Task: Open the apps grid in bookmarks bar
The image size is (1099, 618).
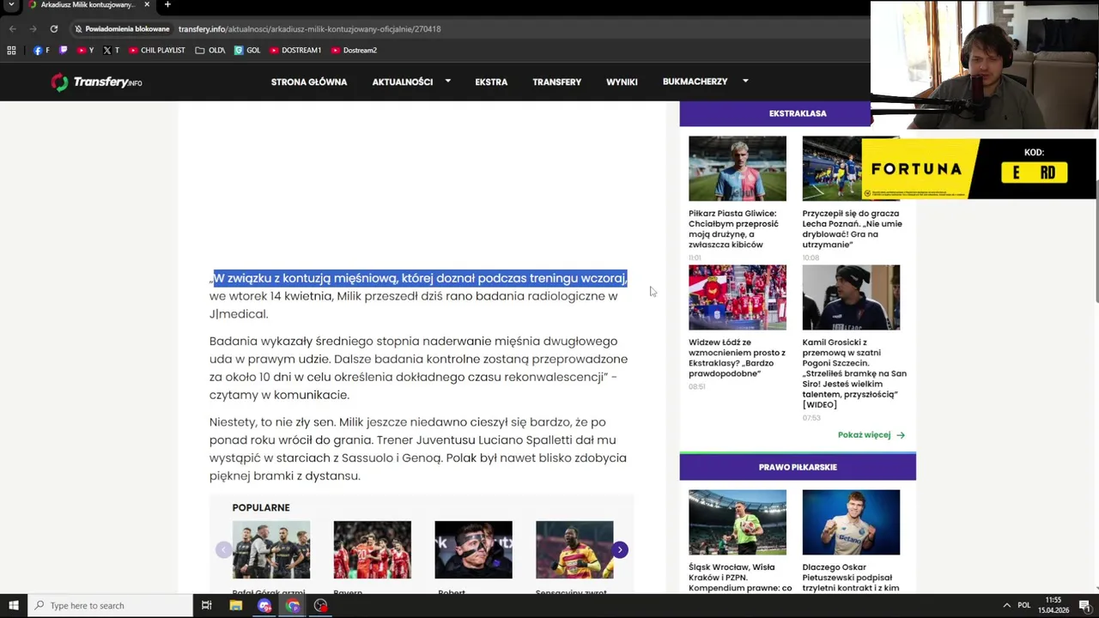Action: pos(11,51)
